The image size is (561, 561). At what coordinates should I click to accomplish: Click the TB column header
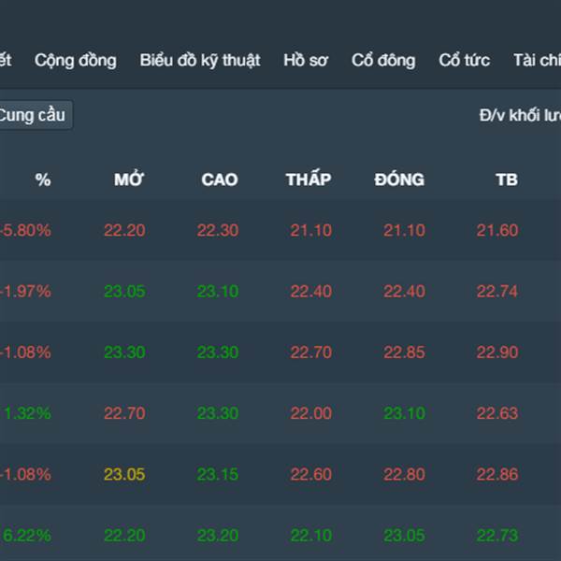pyautogui.click(x=506, y=180)
